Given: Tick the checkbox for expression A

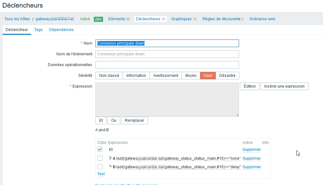Looking at the screenshot, I should 100,158.
